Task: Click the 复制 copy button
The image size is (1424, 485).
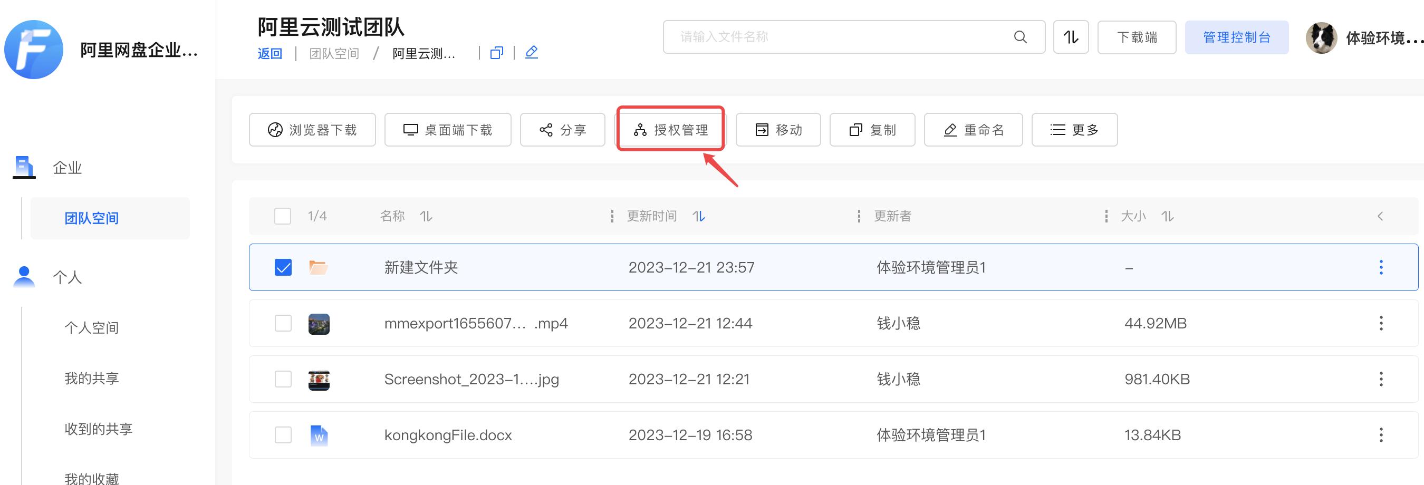Action: tap(872, 130)
